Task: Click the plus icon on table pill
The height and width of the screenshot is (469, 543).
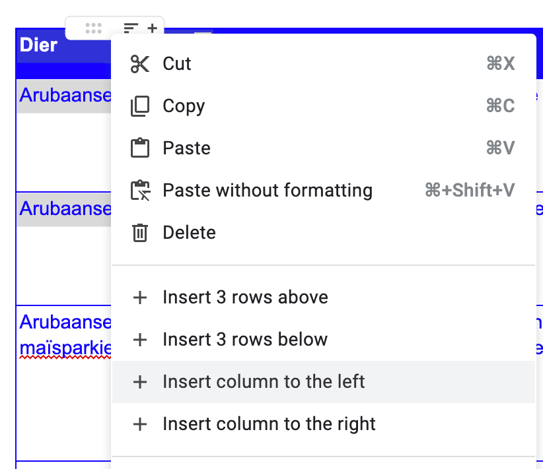Action: pos(152,28)
